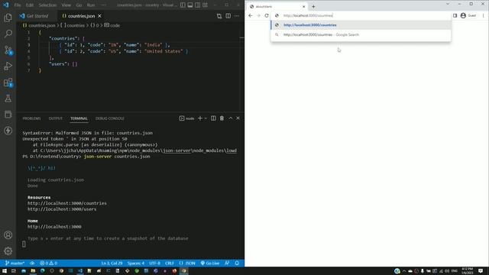The image size is (489, 275).
Task: Open the Edit menu
Action: (30, 5)
